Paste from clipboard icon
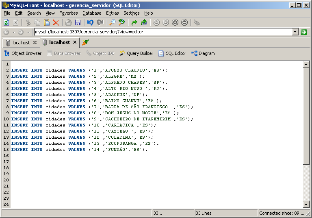 [x=47, y=22]
